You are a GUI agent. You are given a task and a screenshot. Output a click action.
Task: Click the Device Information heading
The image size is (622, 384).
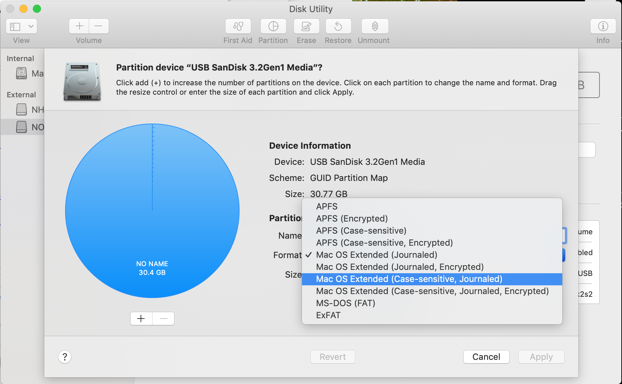pos(310,146)
